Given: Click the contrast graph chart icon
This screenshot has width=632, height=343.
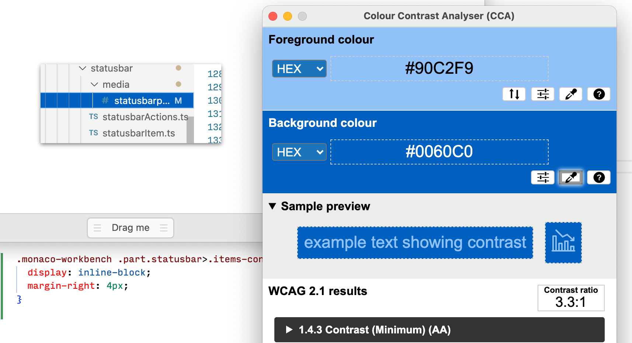Looking at the screenshot, I should pyautogui.click(x=563, y=242).
